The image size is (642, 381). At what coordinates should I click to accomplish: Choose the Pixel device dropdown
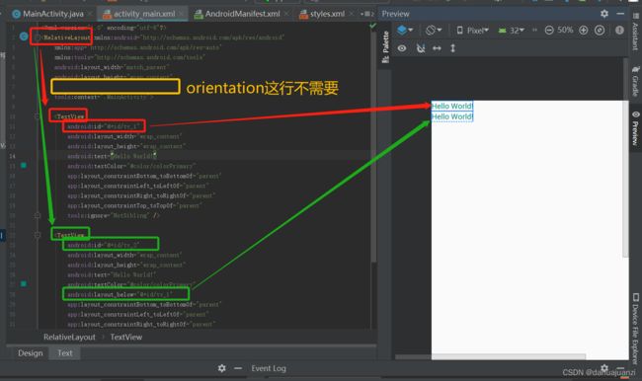click(472, 31)
